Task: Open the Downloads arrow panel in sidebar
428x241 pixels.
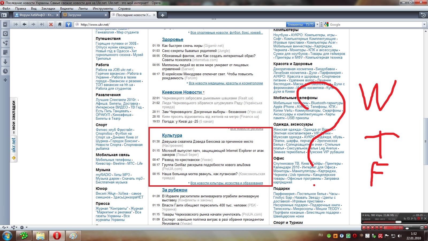Action: [5, 62]
